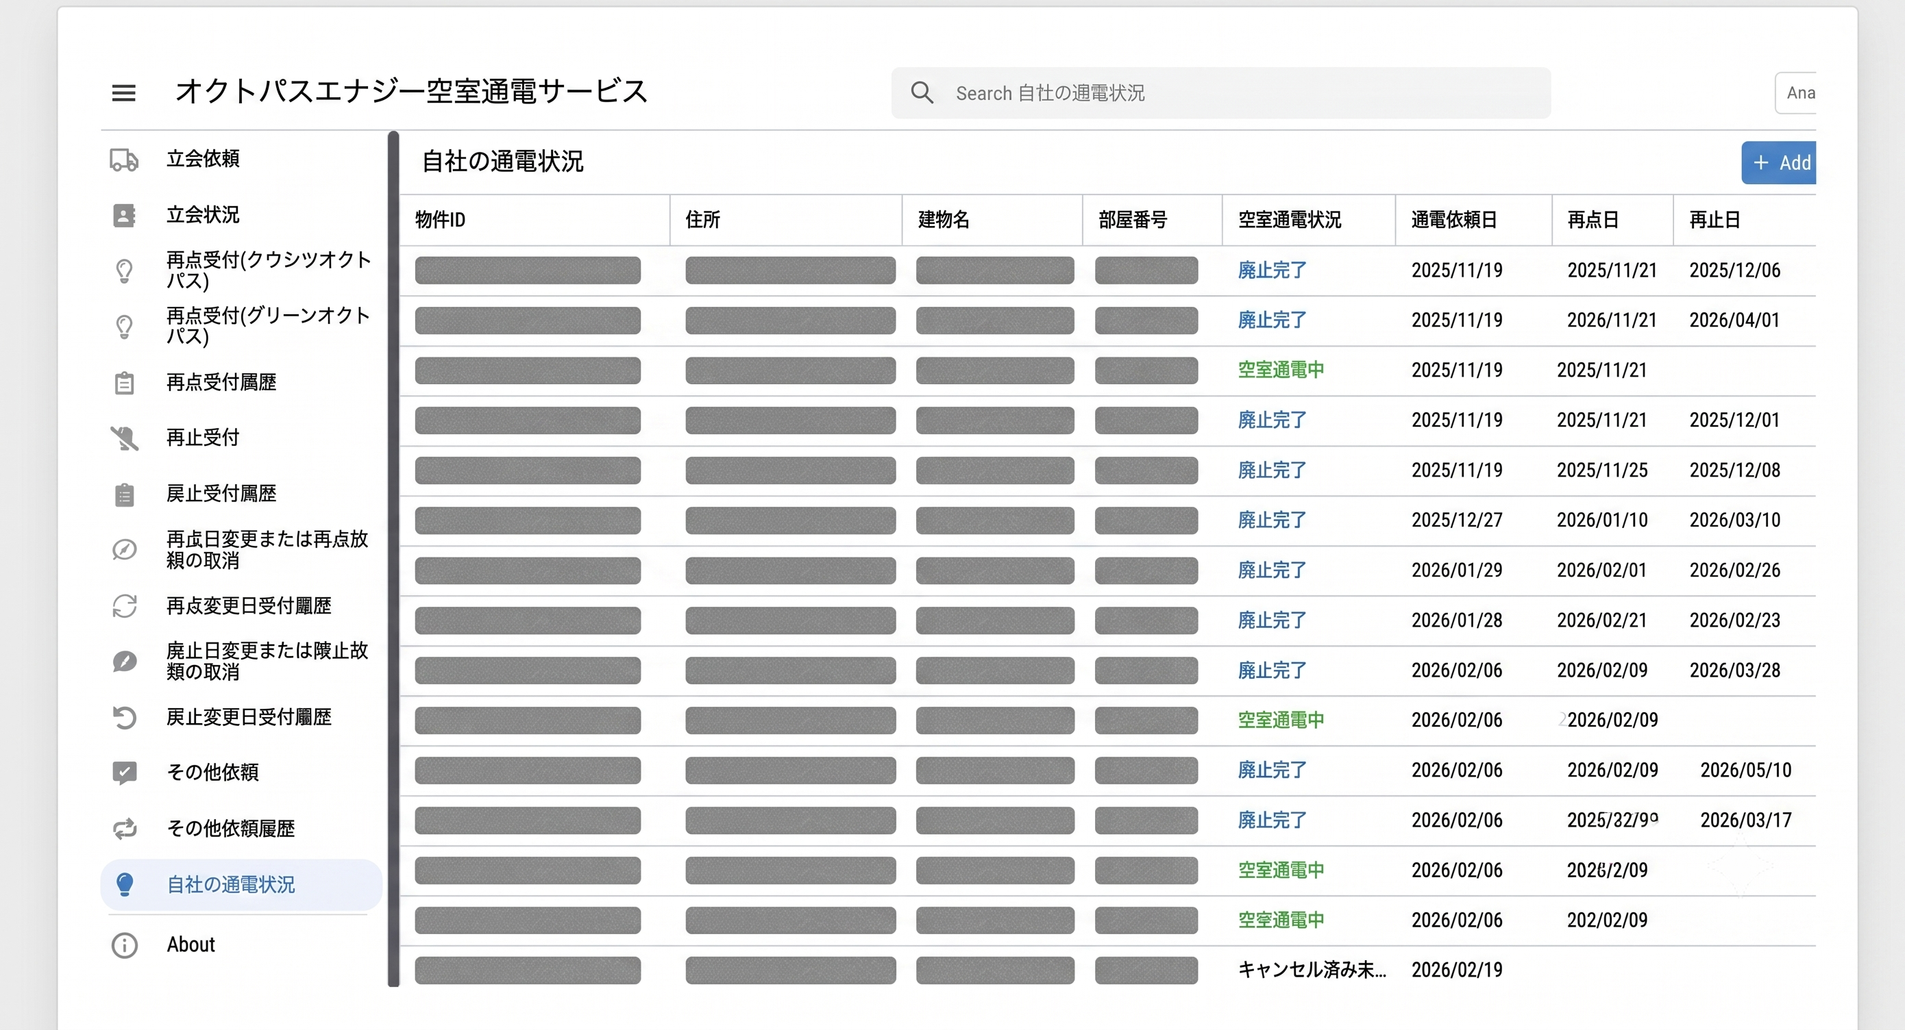Click lightbulb icon for 再点受付(グリーンオクトパス)
Screen dimensions: 1905x1030
click(124, 326)
